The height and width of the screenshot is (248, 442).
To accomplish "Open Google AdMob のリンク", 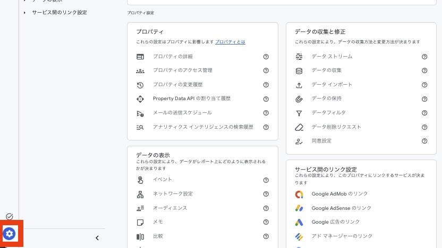I will (339, 194).
